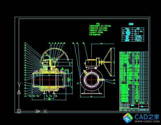Select the title block below the parts list
This screenshot has height=125, width=161.
[x=134, y=107]
